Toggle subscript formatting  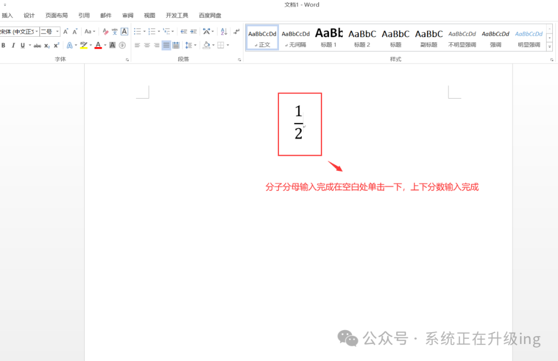pos(47,45)
